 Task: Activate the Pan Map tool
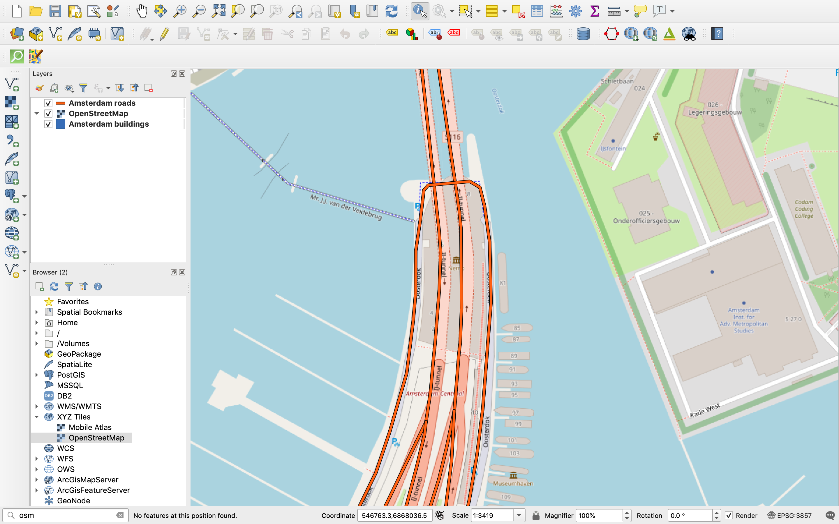click(x=142, y=11)
